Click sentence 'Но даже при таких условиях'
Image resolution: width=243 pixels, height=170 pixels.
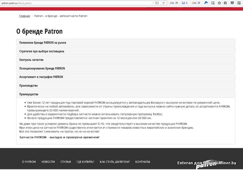(103, 124)
